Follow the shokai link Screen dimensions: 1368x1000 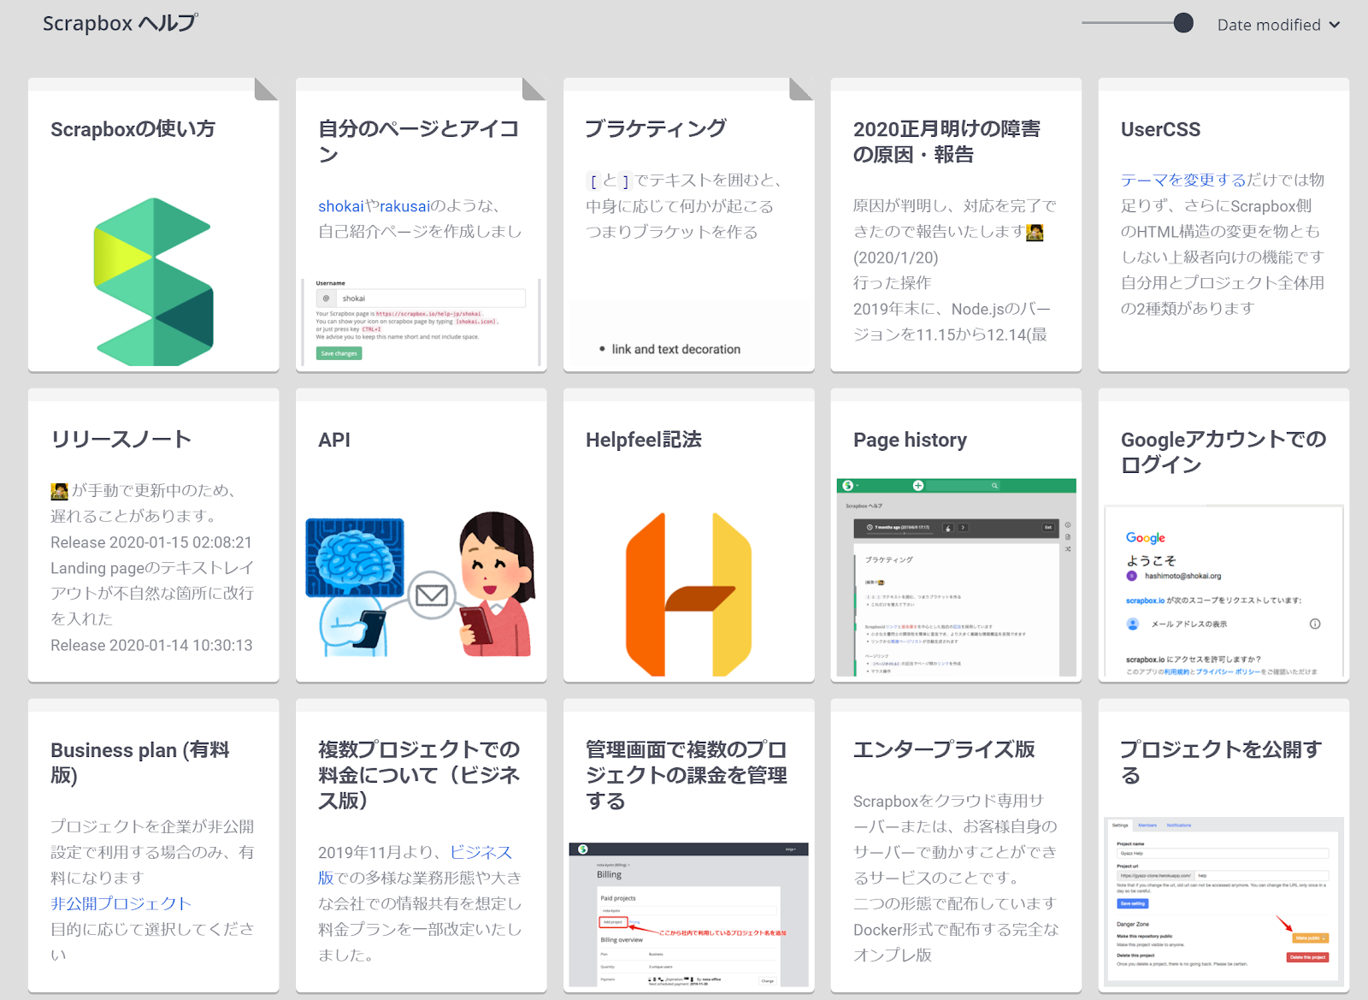coord(341,206)
